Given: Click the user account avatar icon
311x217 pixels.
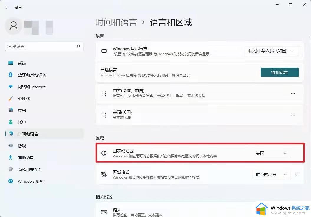Looking at the screenshot, I should point(14,26).
